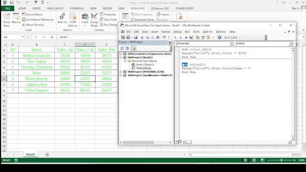Click View Code in Controls group

pos(108,20)
